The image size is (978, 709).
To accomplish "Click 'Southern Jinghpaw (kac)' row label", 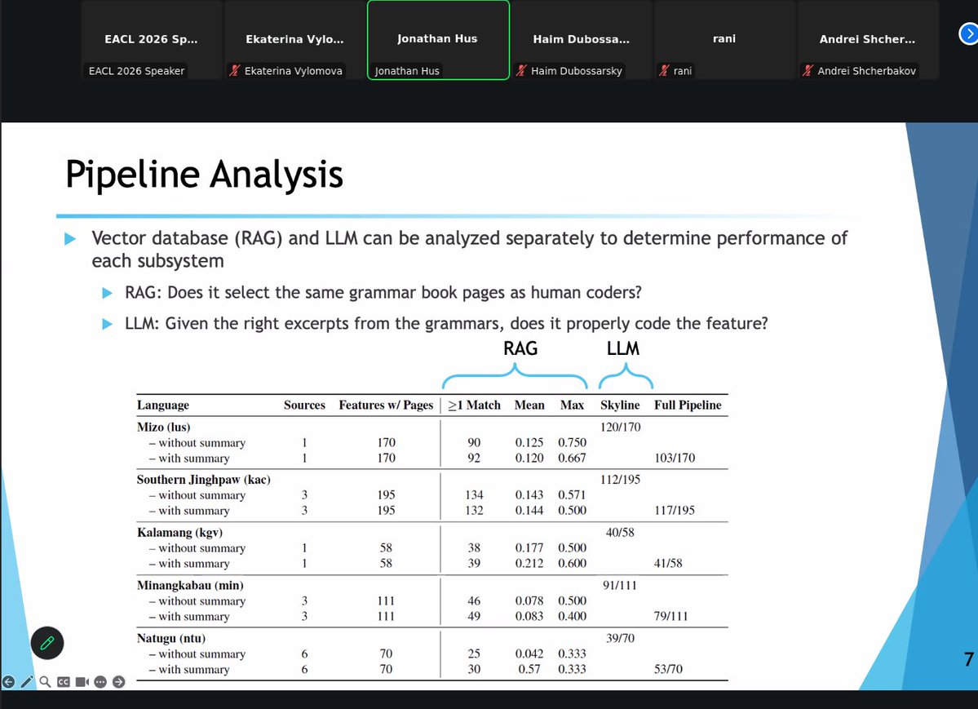I will pyautogui.click(x=203, y=479).
